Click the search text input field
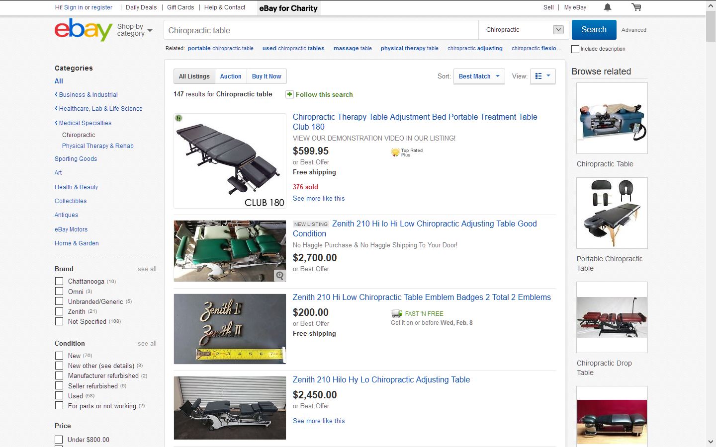The image size is (716, 447). click(x=321, y=30)
